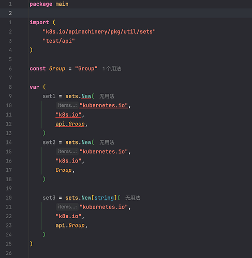Open the "无用法" hint beside set2

[107, 142]
